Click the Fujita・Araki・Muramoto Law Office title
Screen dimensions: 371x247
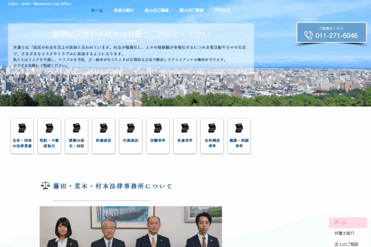39,4
